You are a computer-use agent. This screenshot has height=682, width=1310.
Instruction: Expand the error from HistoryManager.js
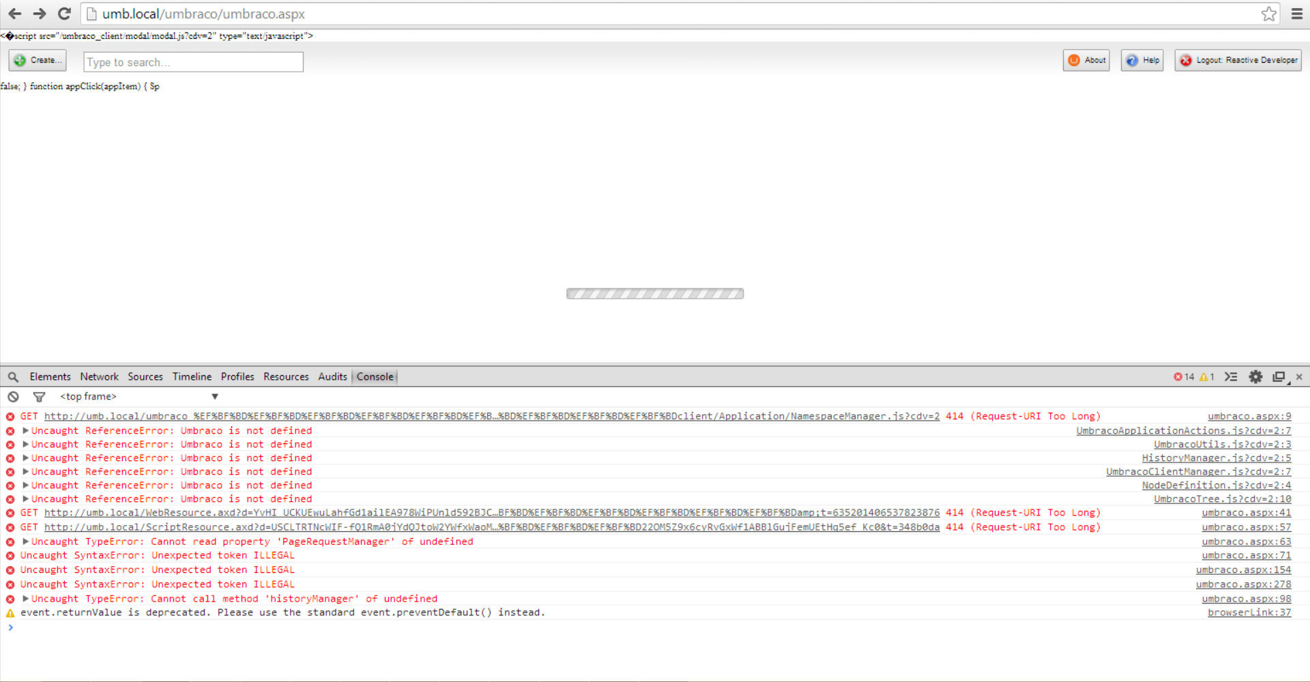tap(25, 458)
